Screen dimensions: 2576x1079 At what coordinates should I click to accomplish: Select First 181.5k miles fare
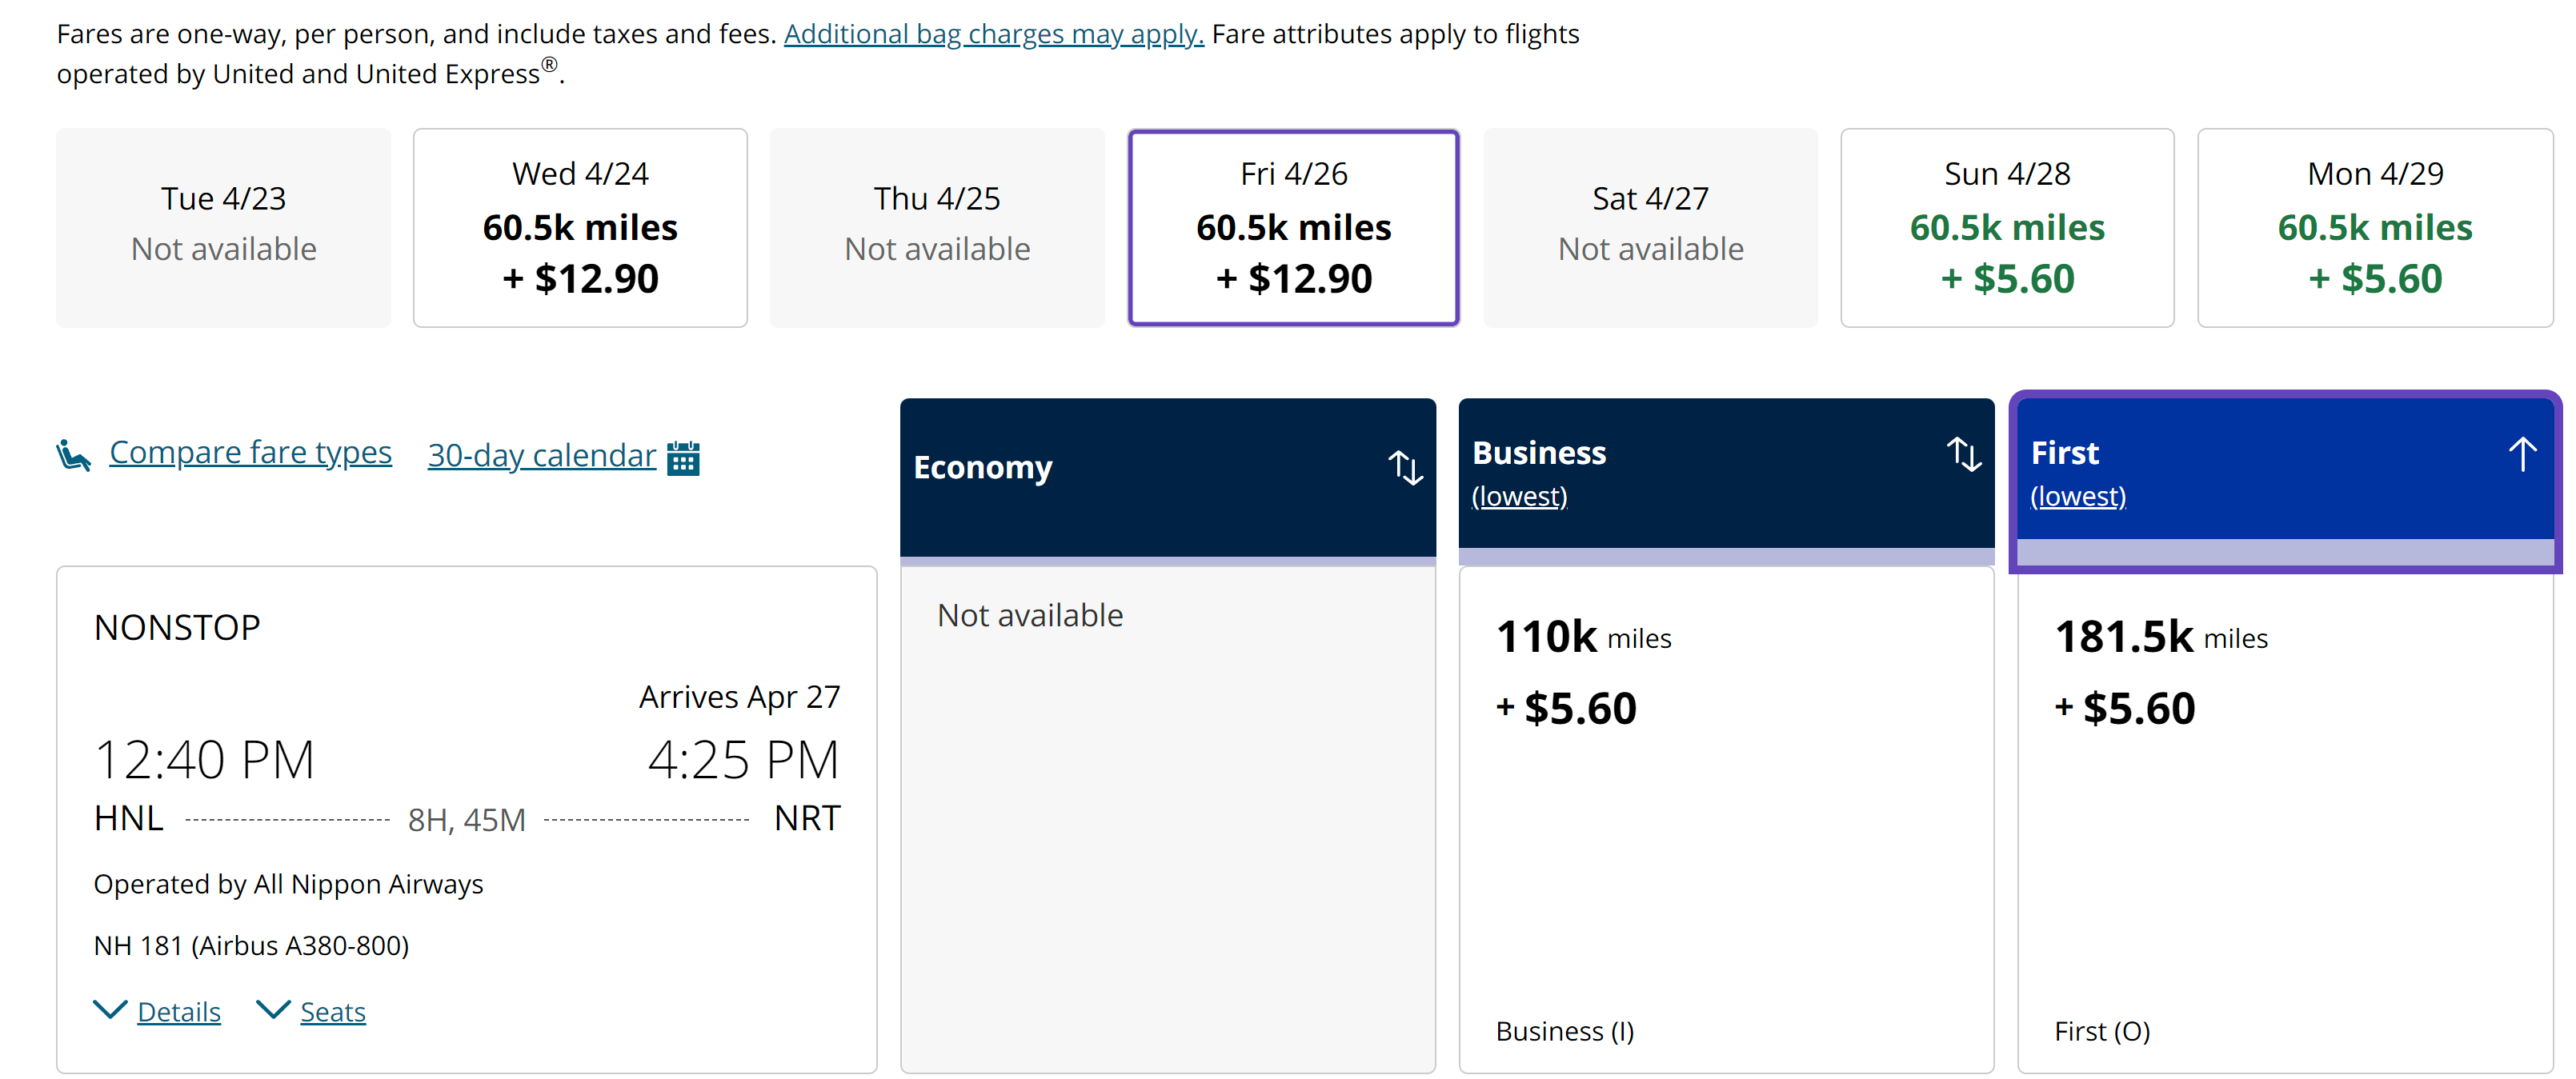(x=2285, y=819)
